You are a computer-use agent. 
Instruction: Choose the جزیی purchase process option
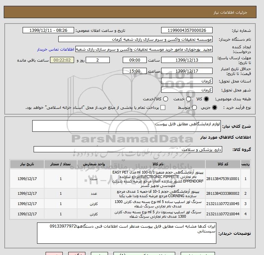tap(215, 107)
